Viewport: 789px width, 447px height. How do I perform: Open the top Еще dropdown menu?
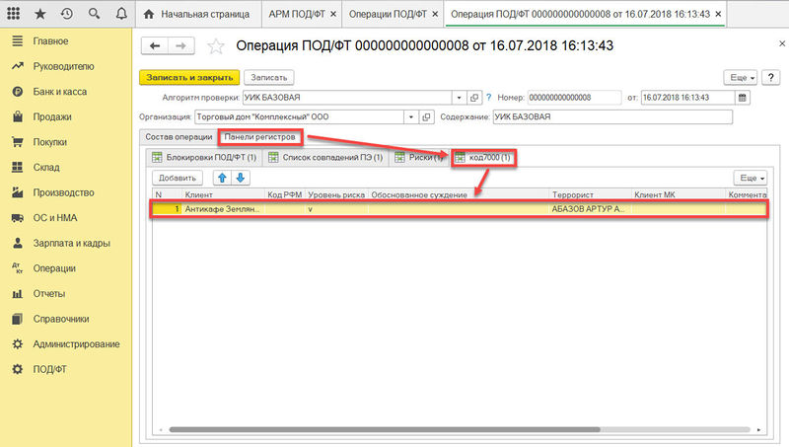click(740, 77)
